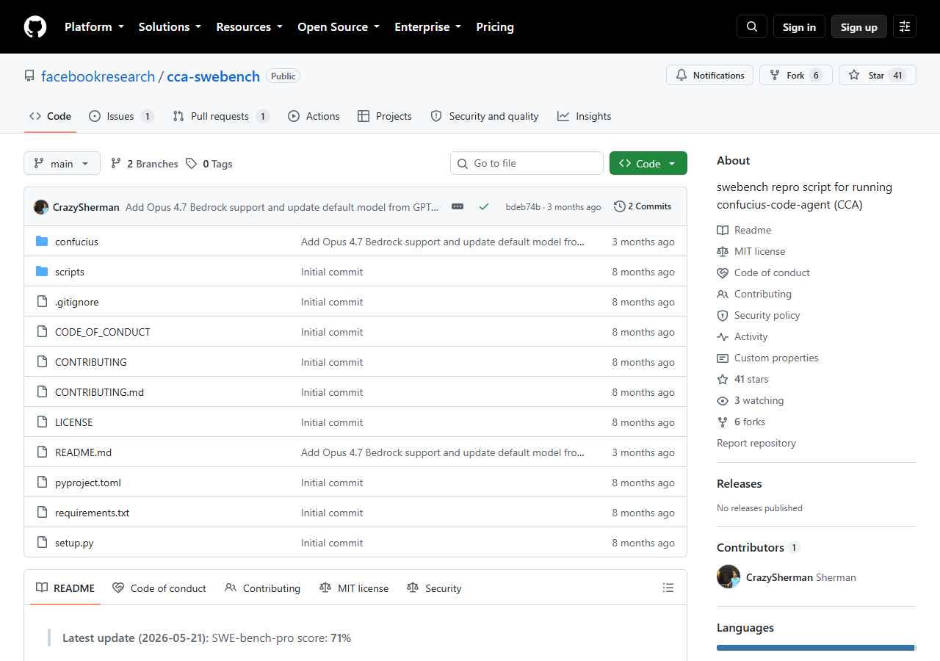Expand the Resources menu

[249, 26]
